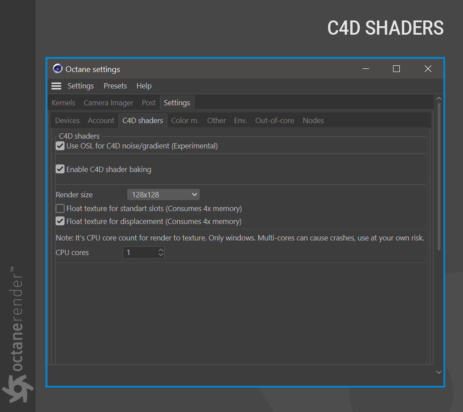Increase CPU cores with up arrow
The height and width of the screenshot is (412, 463).
click(161, 250)
